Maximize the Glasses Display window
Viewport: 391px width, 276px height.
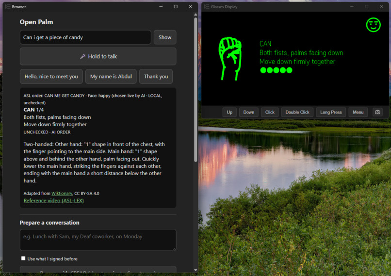[366, 7]
